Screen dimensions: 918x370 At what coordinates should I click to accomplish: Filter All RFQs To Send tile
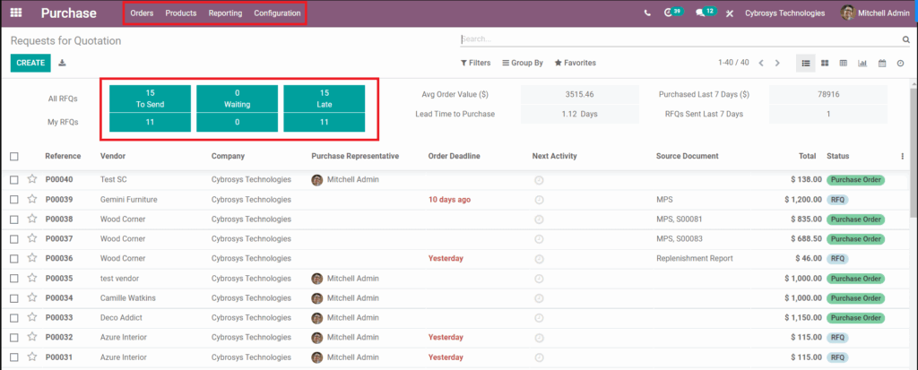(150, 99)
